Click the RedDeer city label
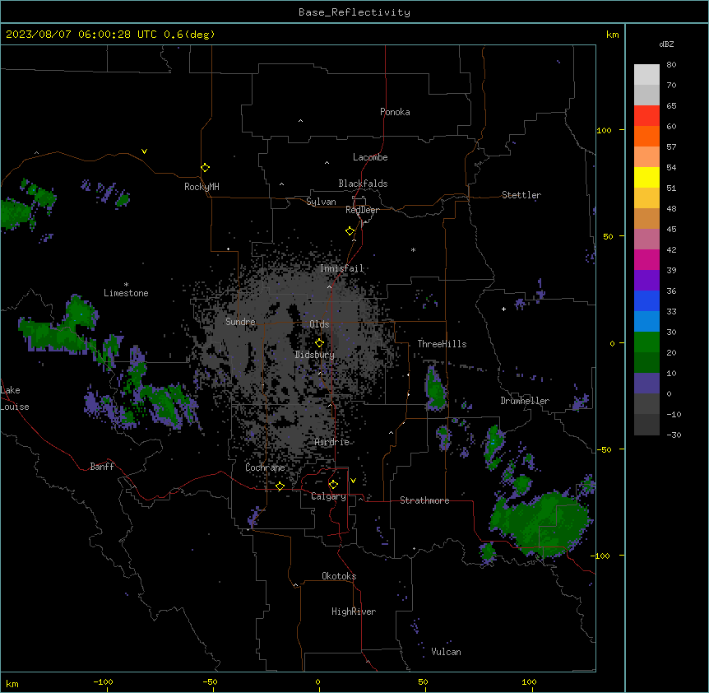709x693 pixels. click(x=362, y=210)
